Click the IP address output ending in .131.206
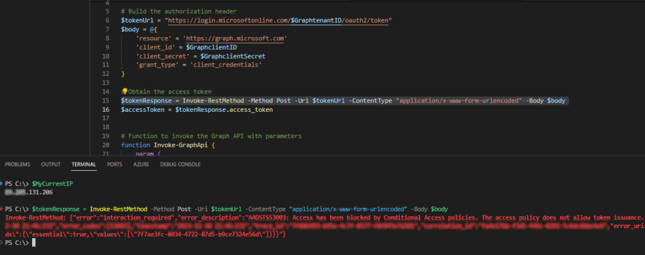Screen dimensions: 645x255 pos(29,192)
